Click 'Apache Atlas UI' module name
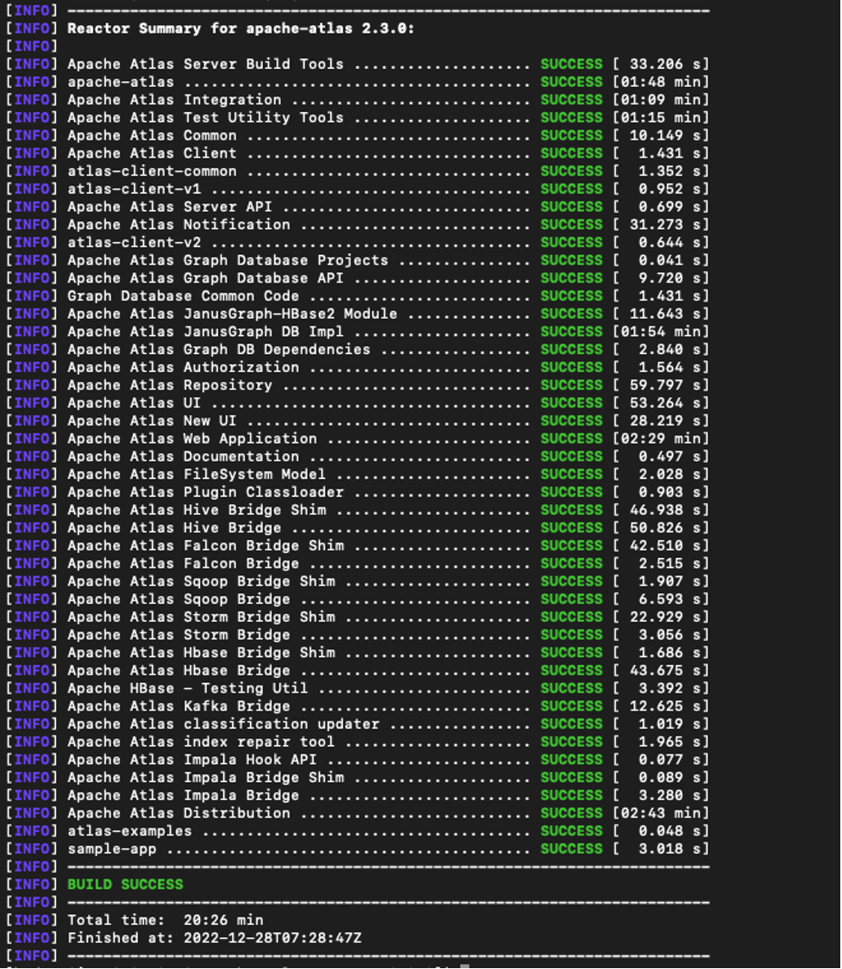The image size is (842, 969). [134, 403]
